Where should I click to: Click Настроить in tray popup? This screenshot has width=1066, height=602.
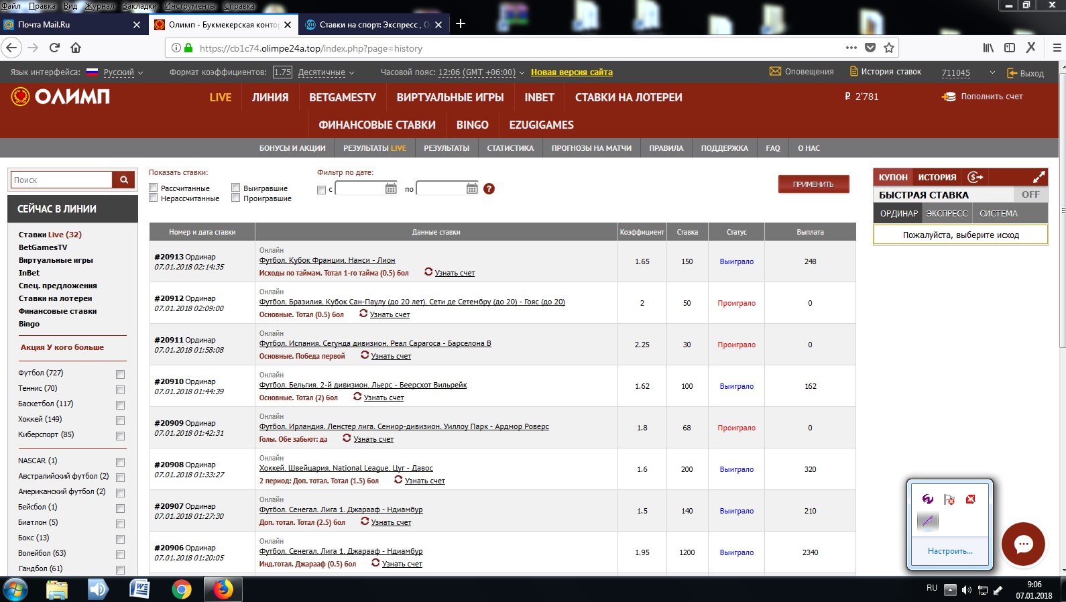(950, 551)
